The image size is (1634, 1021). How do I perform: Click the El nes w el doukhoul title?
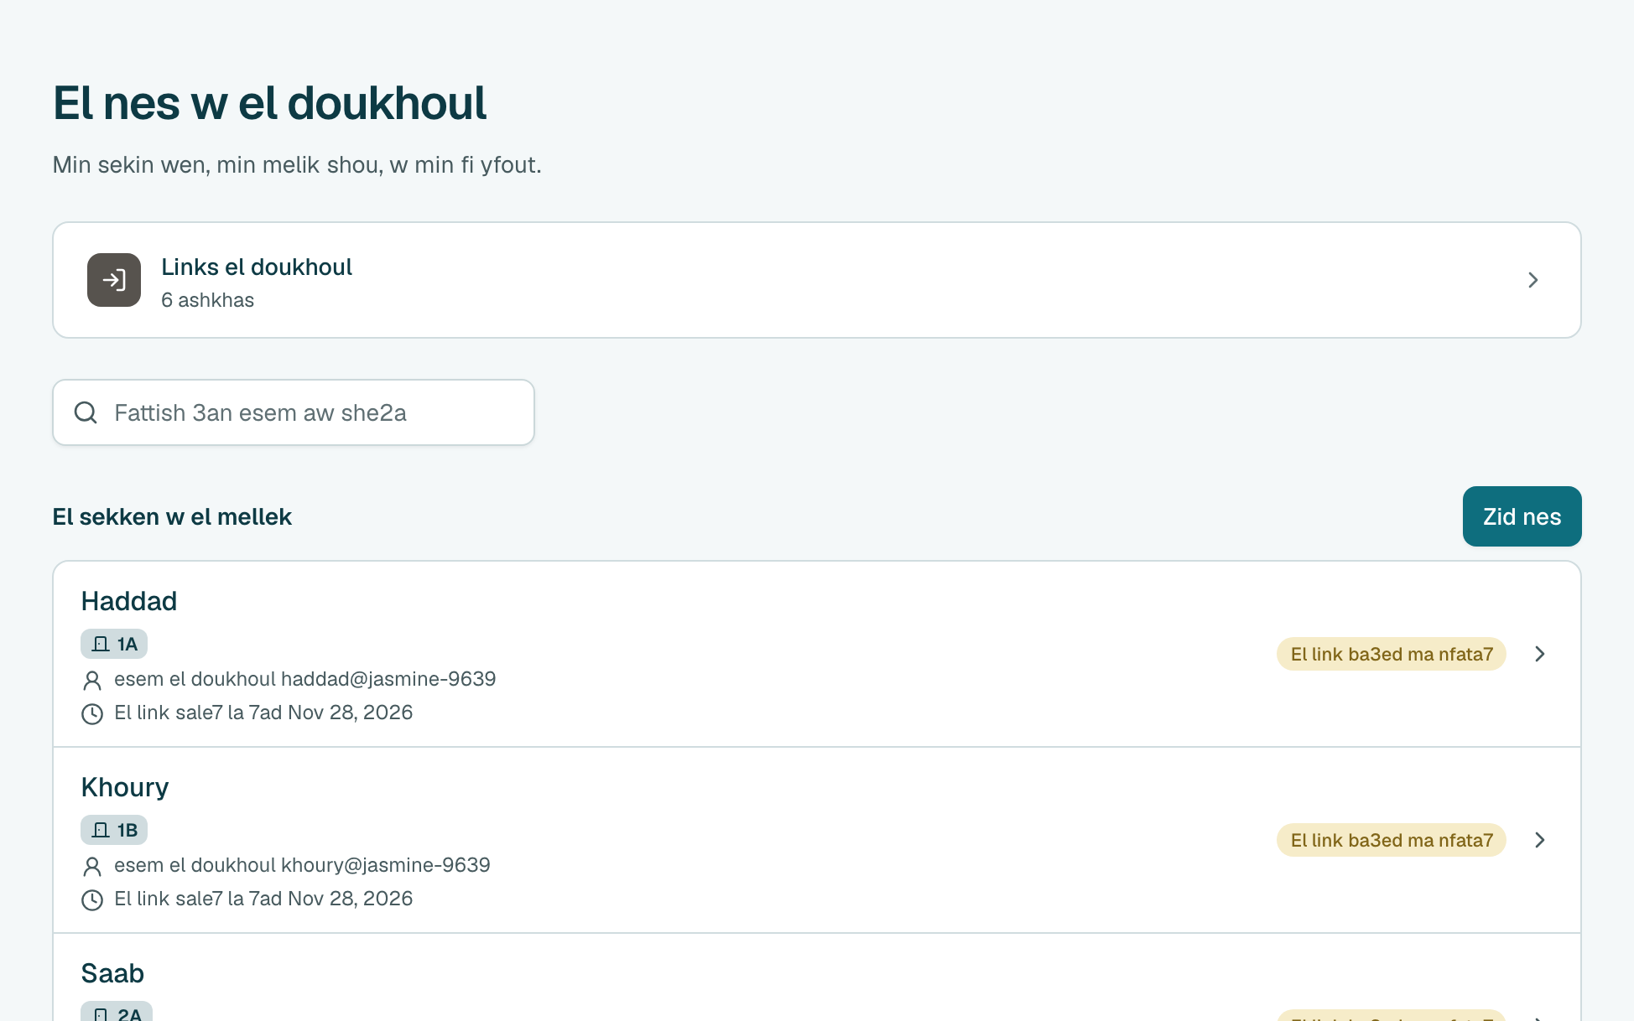click(269, 103)
